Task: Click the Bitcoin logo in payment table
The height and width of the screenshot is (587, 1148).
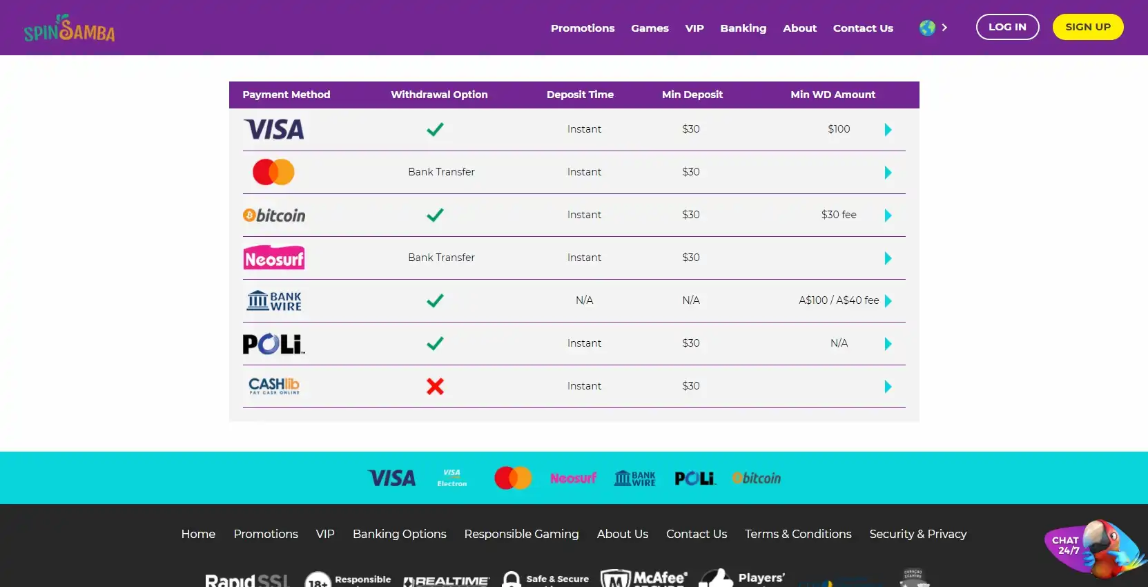Action: (x=274, y=215)
